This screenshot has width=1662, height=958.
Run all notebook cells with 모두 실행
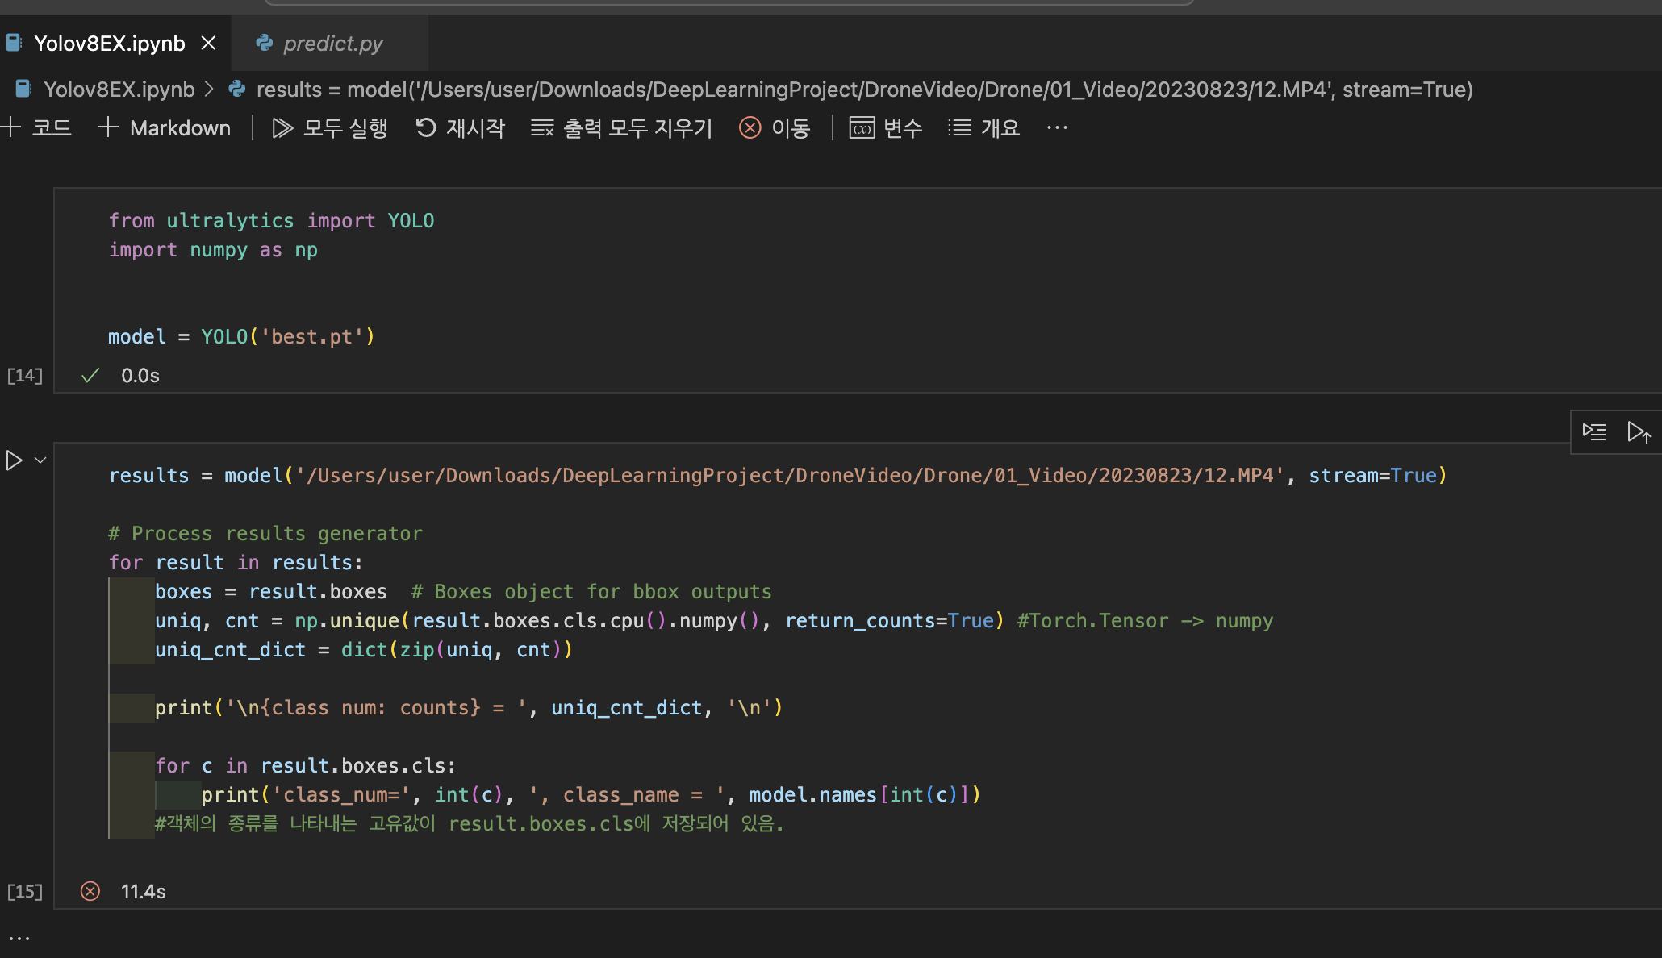click(x=329, y=127)
